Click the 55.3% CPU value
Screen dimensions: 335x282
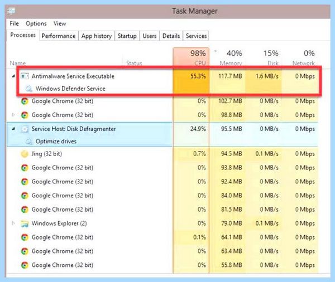tap(198, 76)
